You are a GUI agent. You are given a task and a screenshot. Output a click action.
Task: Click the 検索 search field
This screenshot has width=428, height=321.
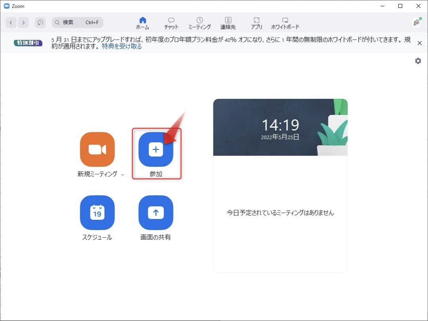pyautogui.click(x=77, y=23)
